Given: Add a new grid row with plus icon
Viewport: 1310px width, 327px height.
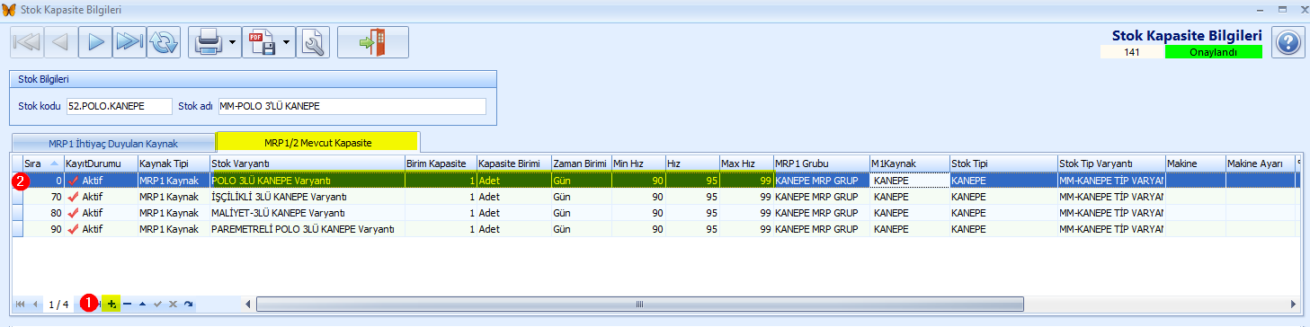Looking at the screenshot, I should click(111, 305).
